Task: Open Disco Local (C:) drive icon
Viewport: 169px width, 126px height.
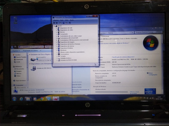Action: point(33,59)
